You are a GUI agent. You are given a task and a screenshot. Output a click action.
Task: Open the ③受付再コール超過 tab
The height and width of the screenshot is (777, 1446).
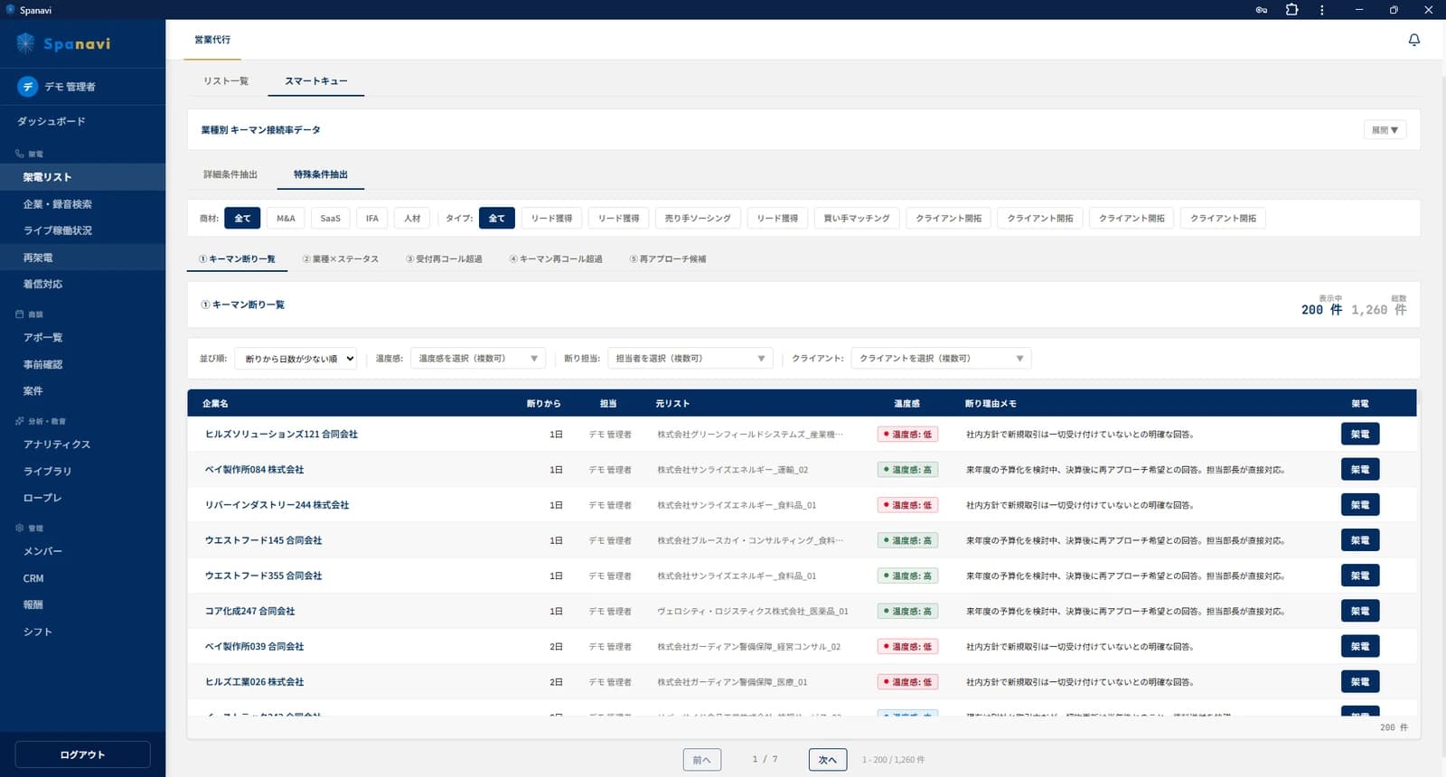444,259
